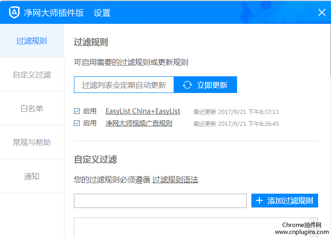Toggle 启用 checkbox for 净网大师视频广告规则
This screenshot has width=331, height=238.
pyautogui.click(x=77, y=123)
